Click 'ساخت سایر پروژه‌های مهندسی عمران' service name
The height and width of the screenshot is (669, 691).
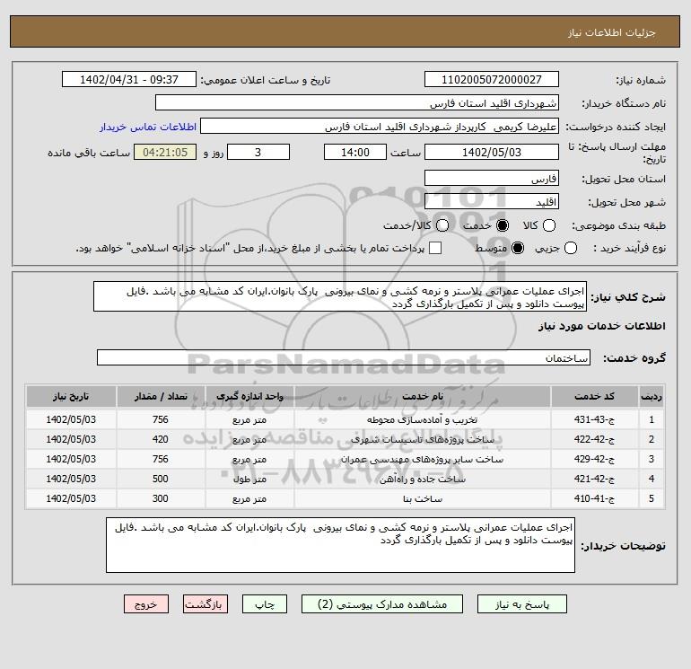click(422, 460)
